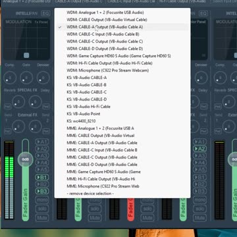Toggle A5 bus routing on the first strip
Image resolution: width=237 pixels, height=237 pixels.
pos(42,170)
